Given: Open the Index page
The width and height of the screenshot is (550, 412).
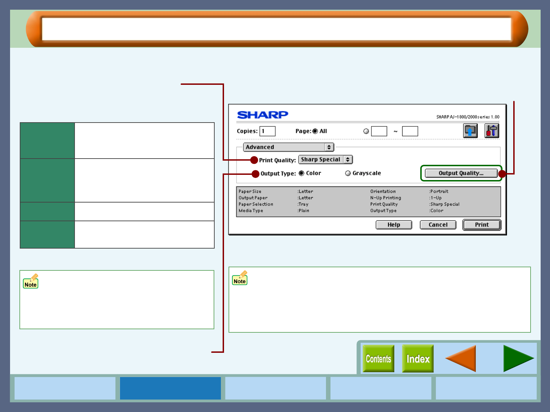Looking at the screenshot, I should [x=418, y=359].
